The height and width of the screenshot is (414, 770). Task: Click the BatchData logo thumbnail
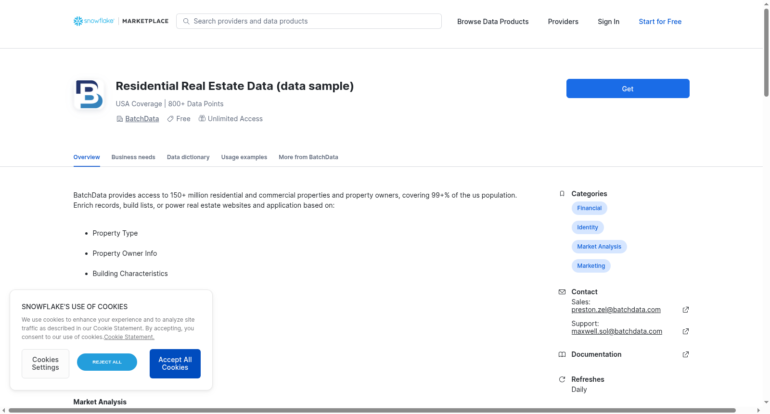tap(89, 94)
